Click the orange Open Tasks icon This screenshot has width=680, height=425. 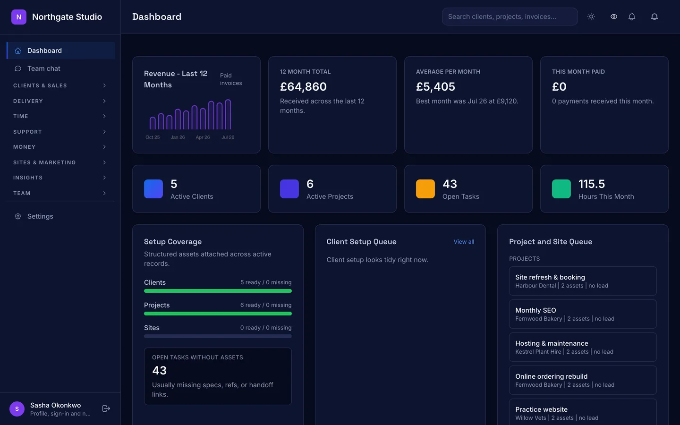coord(425,189)
